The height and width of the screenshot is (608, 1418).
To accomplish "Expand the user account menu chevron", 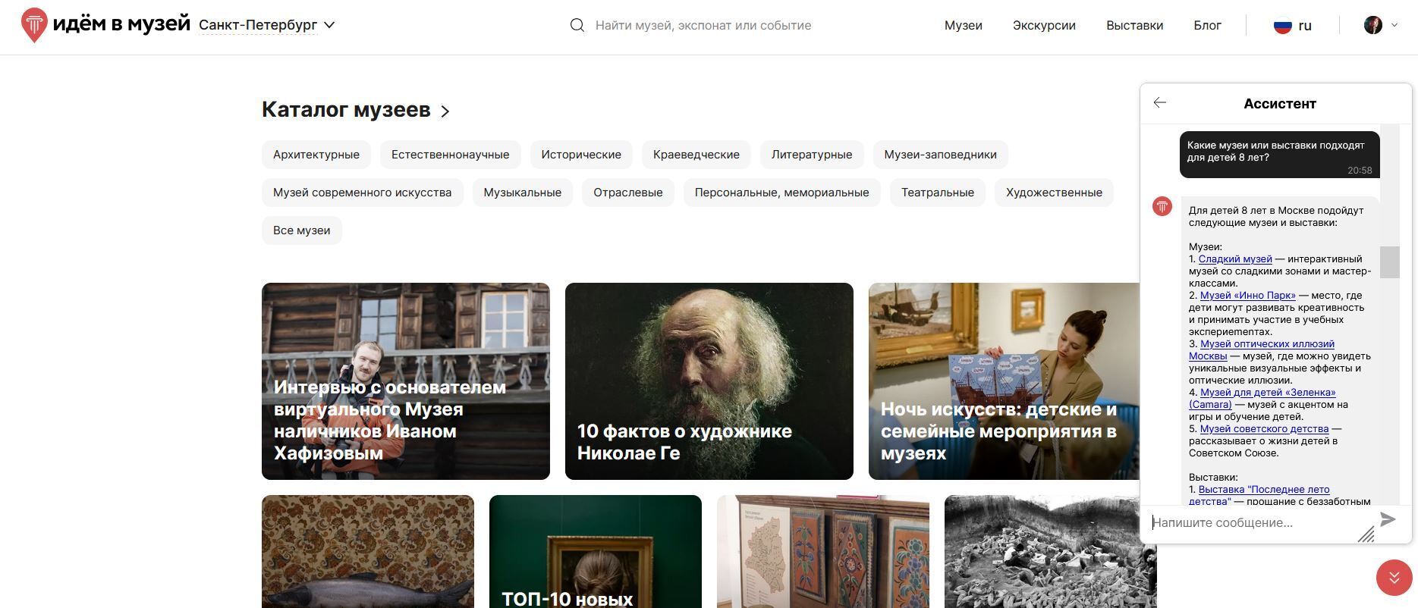I will [1394, 25].
